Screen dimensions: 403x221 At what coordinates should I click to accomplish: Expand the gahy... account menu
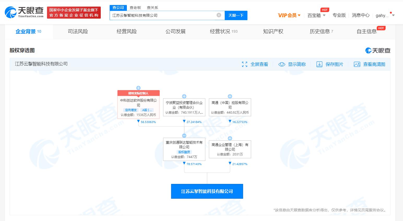click(385, 15)
